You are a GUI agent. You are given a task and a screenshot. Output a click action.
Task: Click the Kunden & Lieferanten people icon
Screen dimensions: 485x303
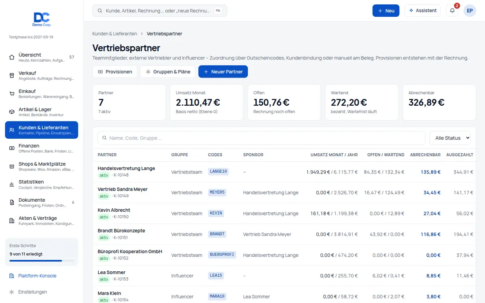click(x=12, y=130)
